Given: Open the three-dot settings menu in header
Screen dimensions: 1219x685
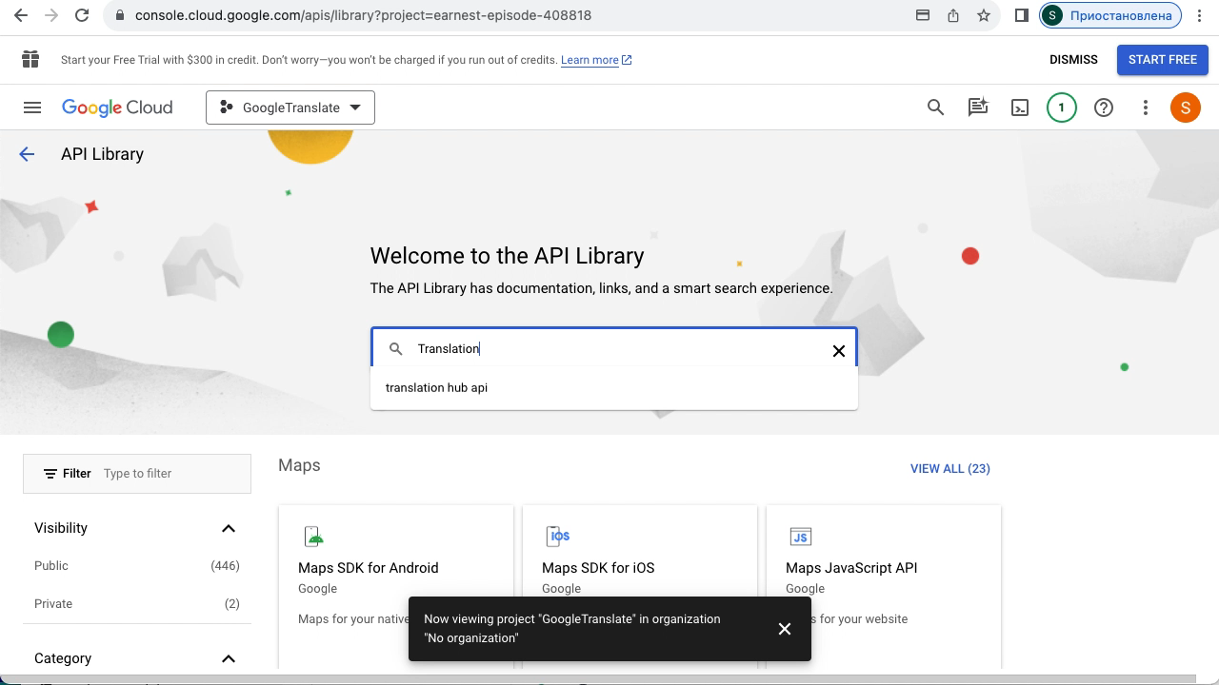Looking at the screenshot, I should [x=1145, y=108].
